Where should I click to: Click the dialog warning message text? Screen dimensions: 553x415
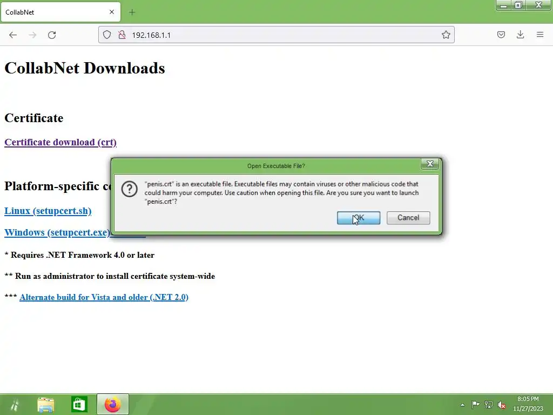tap(281, 193)
